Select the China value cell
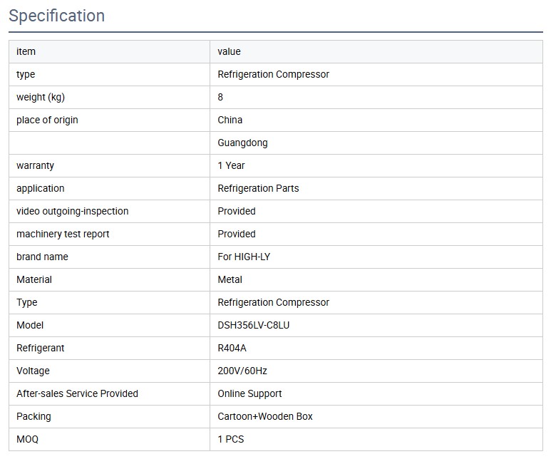551x459 pixels. (230, 120)
